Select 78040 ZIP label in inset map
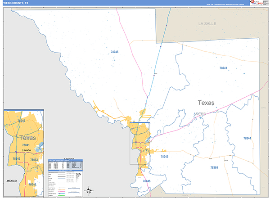This screenshot has height=198, width=270. (17, 159)
